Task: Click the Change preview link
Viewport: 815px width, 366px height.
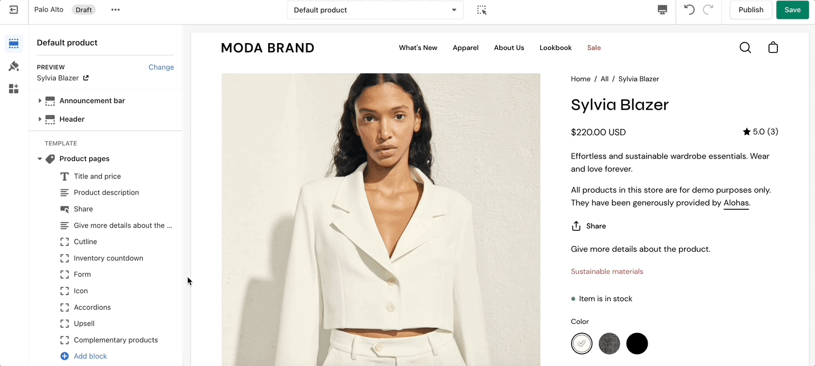Action: click(161, 67)
